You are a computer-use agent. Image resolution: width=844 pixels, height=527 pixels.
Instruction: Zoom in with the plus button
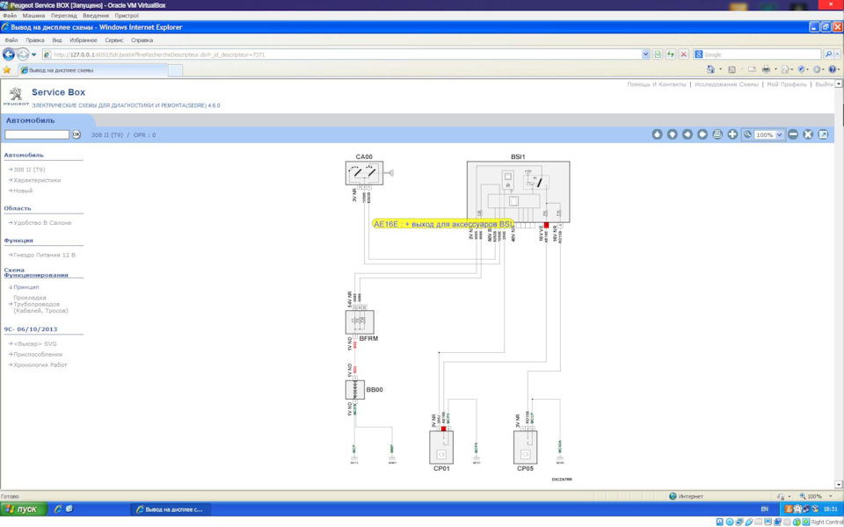coord(732,134)
